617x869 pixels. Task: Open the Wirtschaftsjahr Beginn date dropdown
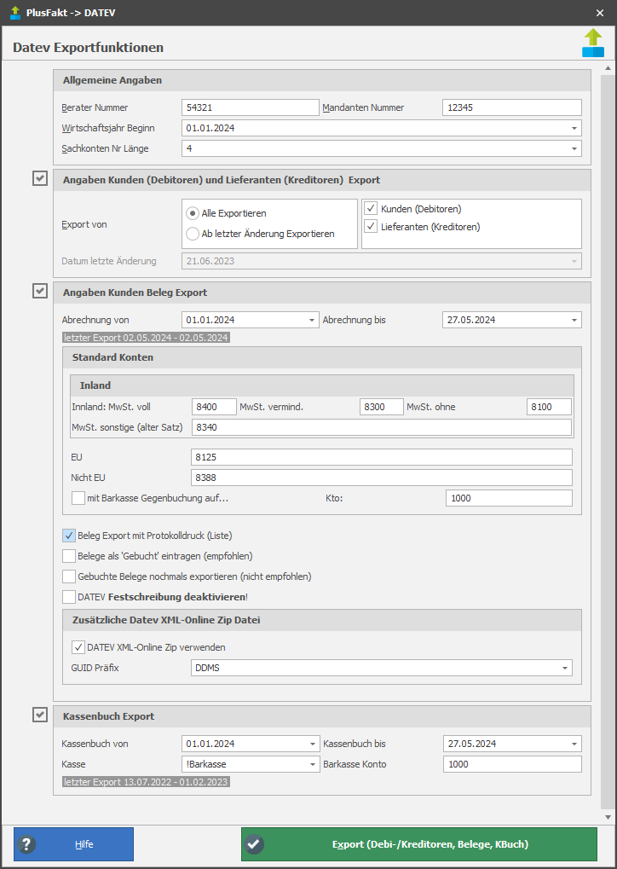pyautogui.click(x=574, y=128)
